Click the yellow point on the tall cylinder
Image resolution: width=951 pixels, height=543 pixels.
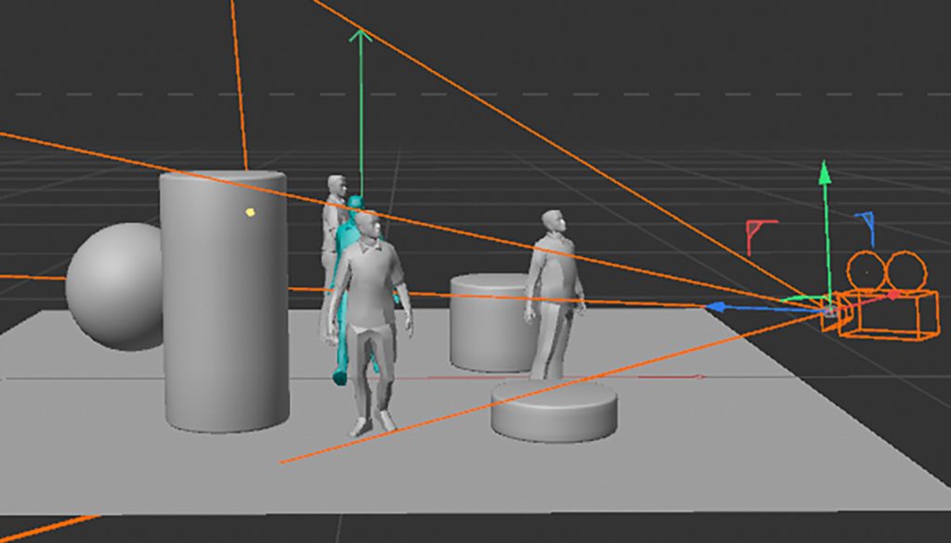(x=250, y=213)
